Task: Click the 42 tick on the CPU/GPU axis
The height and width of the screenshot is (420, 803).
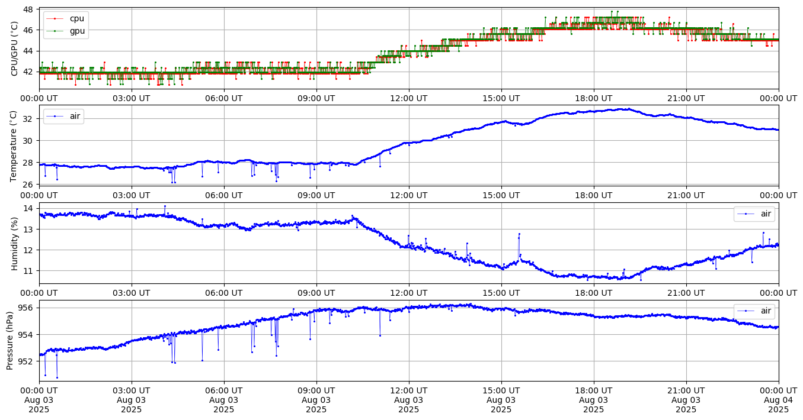Action: [x=28, y=72]
